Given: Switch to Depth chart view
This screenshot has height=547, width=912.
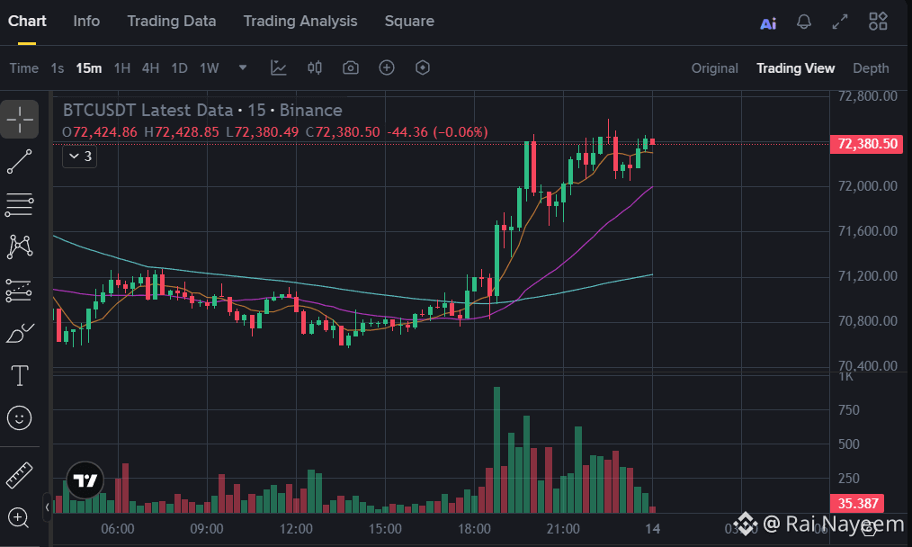Looking at the screenshot, I should point(871,68).
